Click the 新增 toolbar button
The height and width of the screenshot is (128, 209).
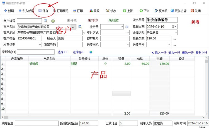pos(9,11)
